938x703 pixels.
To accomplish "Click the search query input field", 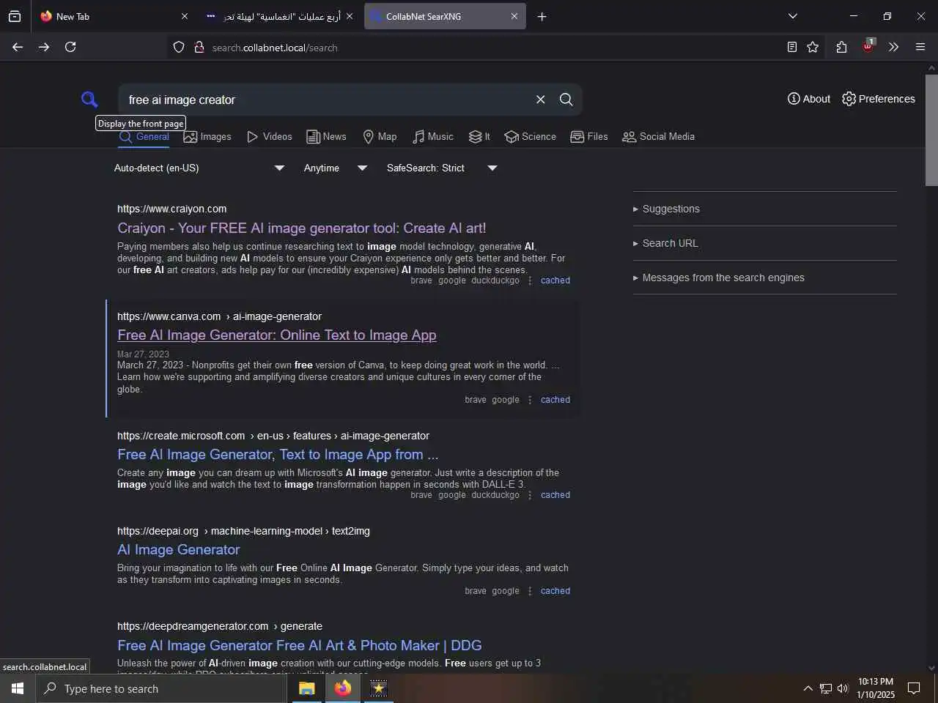I will click(325, 100).
